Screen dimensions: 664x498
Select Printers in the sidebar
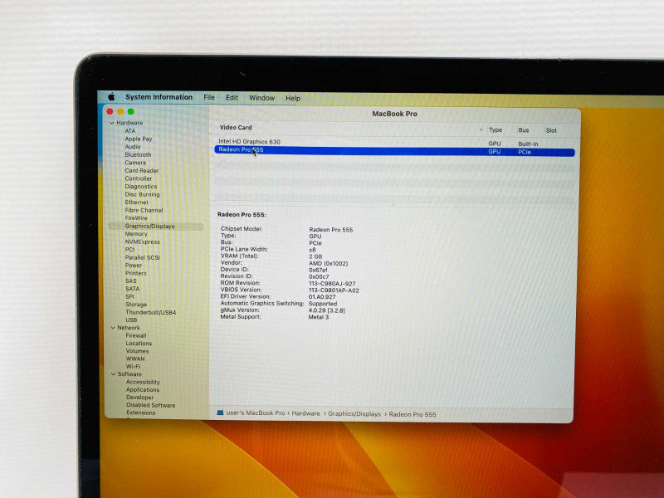pyautogui.click(x=135, y=273)
